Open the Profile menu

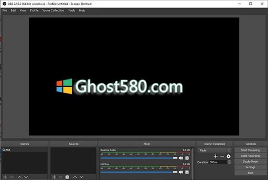tap(34, 10)
